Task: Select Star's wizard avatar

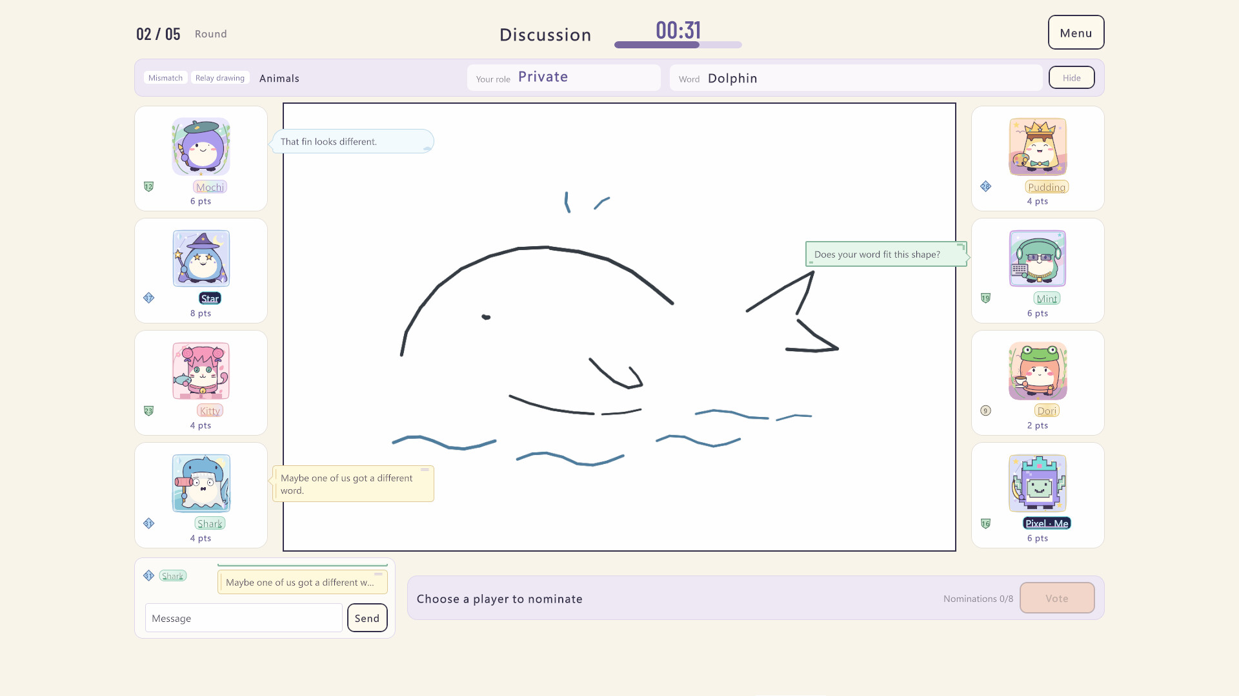Action: pos(201,258)
